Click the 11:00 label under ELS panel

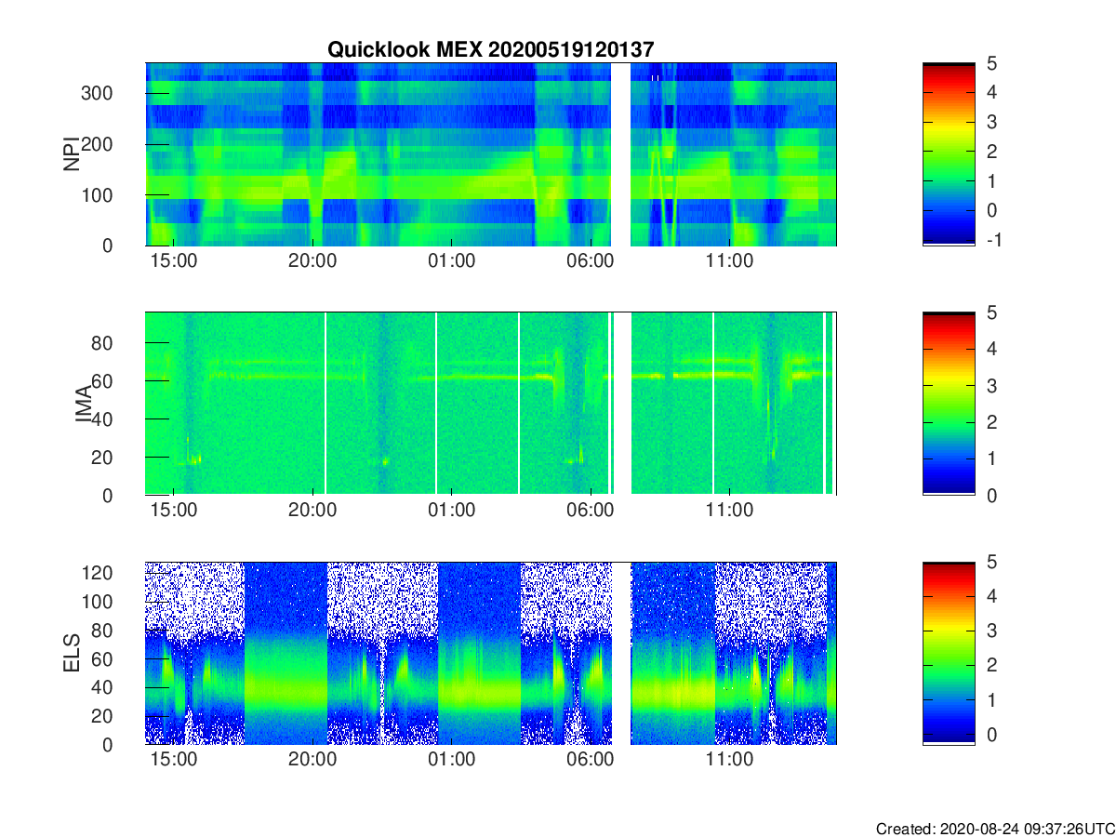pyautogui.click(x=729, y=760)
